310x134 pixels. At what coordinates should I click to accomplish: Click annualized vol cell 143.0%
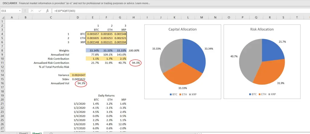pos(120,55)
